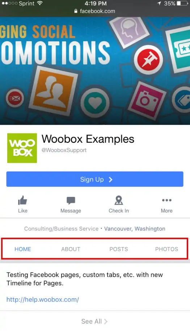Viewport: 190px width, 331px height.
Task: Switch to the ABOUT tab
Action: 71,249
